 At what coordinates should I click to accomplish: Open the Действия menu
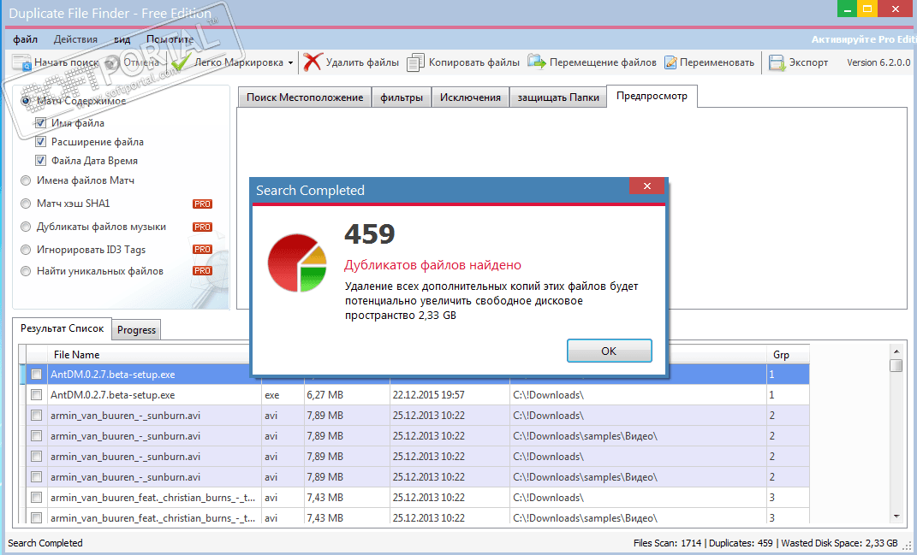point(75,39)
